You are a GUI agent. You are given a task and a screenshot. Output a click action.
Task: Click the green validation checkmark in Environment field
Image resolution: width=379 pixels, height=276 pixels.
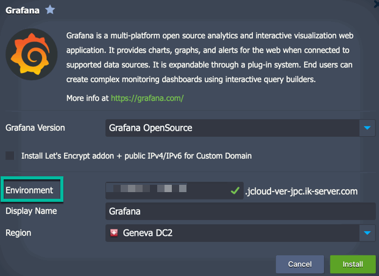(235, 191)
